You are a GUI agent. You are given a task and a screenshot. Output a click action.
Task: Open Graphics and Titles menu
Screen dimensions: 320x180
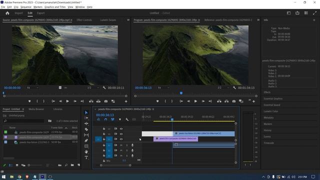click(55, 7)
